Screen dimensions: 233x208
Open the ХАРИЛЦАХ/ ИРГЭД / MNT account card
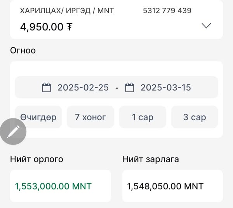click(116, 19)
